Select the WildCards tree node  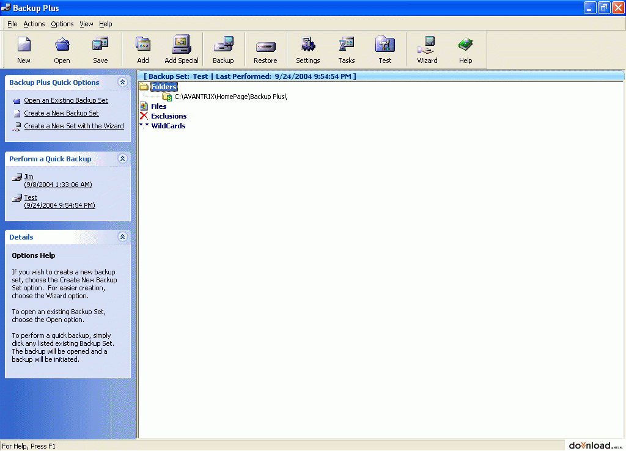coord(168,126)
